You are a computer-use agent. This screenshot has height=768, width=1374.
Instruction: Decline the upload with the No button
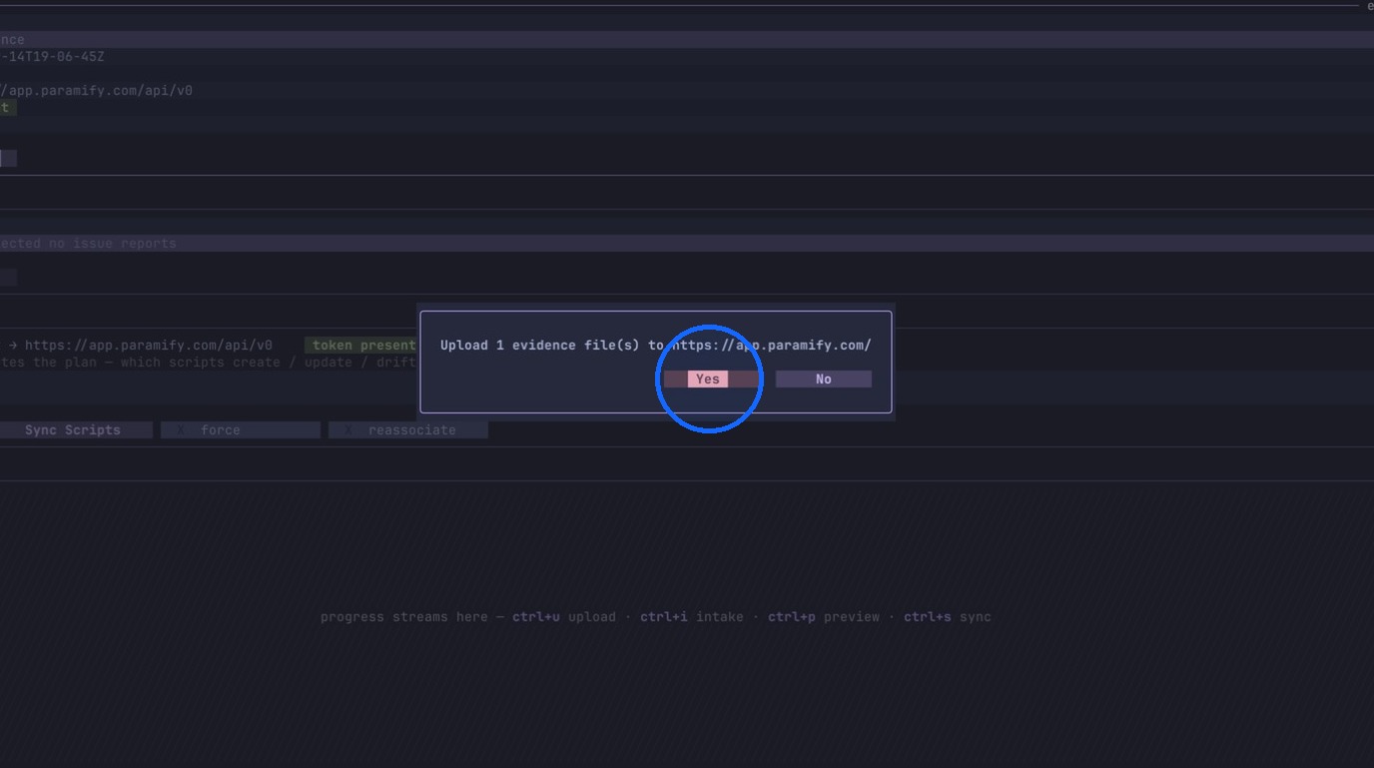pos(824,380)
